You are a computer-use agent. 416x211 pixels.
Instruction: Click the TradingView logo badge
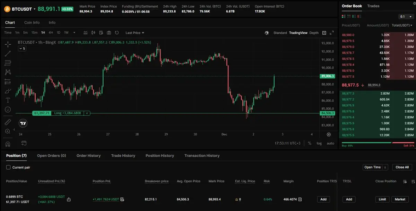click(23, 123)
